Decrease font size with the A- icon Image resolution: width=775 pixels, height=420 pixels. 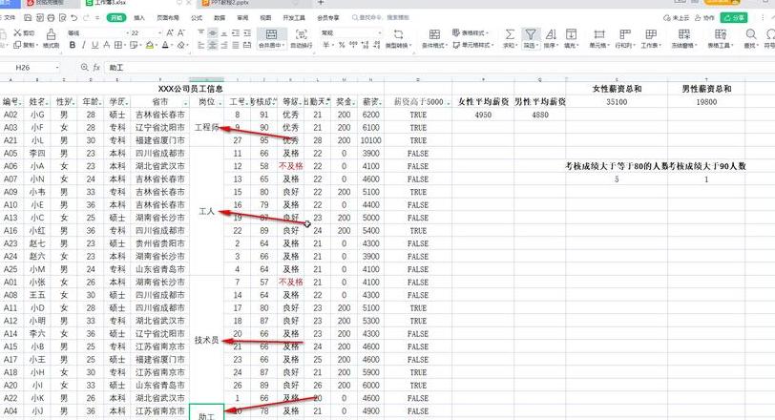click(181, 32)
